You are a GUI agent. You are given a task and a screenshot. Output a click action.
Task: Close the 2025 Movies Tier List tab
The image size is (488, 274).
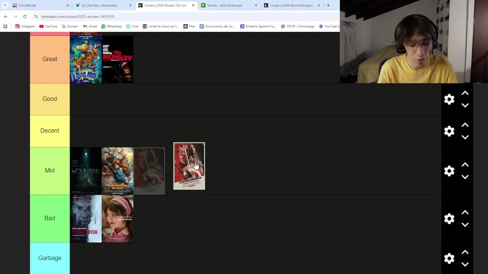pos(193,5)
